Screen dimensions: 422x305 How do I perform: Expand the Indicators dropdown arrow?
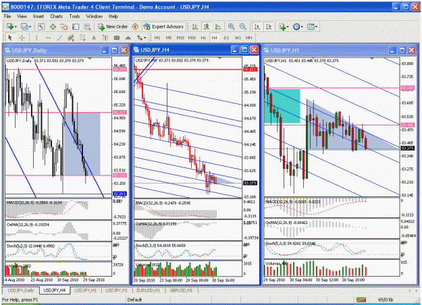(287, 27)
